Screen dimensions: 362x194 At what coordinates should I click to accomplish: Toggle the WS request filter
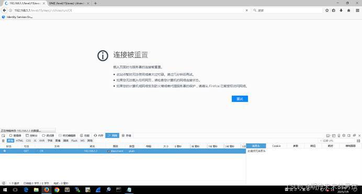83,141
